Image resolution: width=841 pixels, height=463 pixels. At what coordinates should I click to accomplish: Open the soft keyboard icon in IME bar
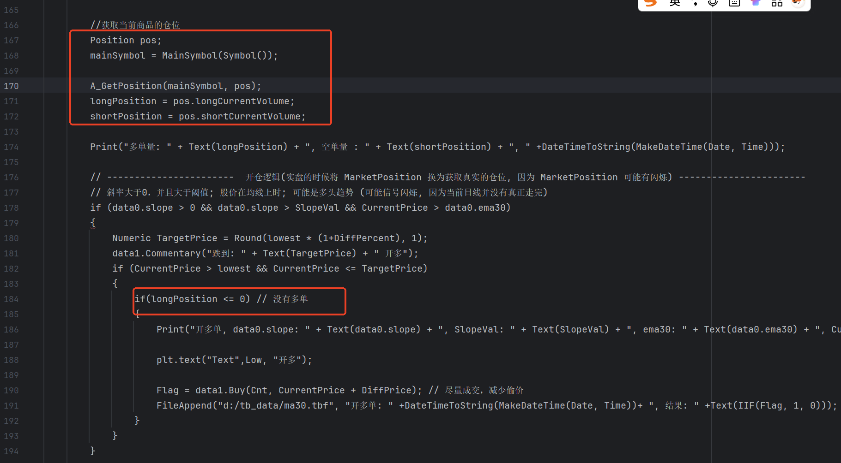tap(734, 3)
